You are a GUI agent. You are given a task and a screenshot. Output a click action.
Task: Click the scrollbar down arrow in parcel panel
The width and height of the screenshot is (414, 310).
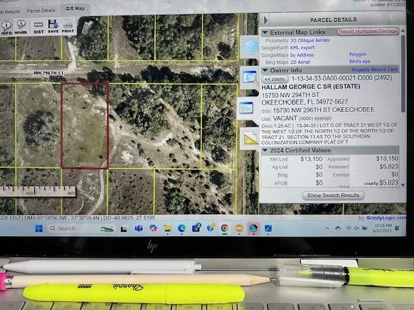point(403,185)
